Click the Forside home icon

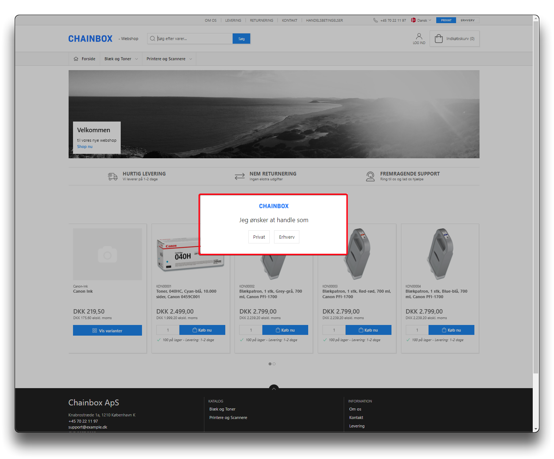pyautogui.click(x=76, y=59)
